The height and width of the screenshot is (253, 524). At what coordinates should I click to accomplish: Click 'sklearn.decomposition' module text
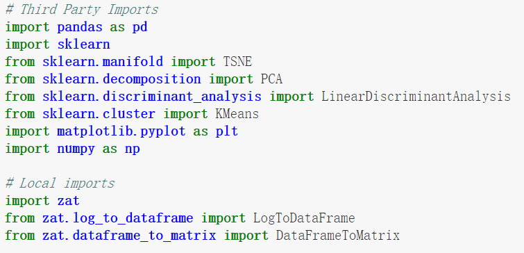click(x=121, y=79)
